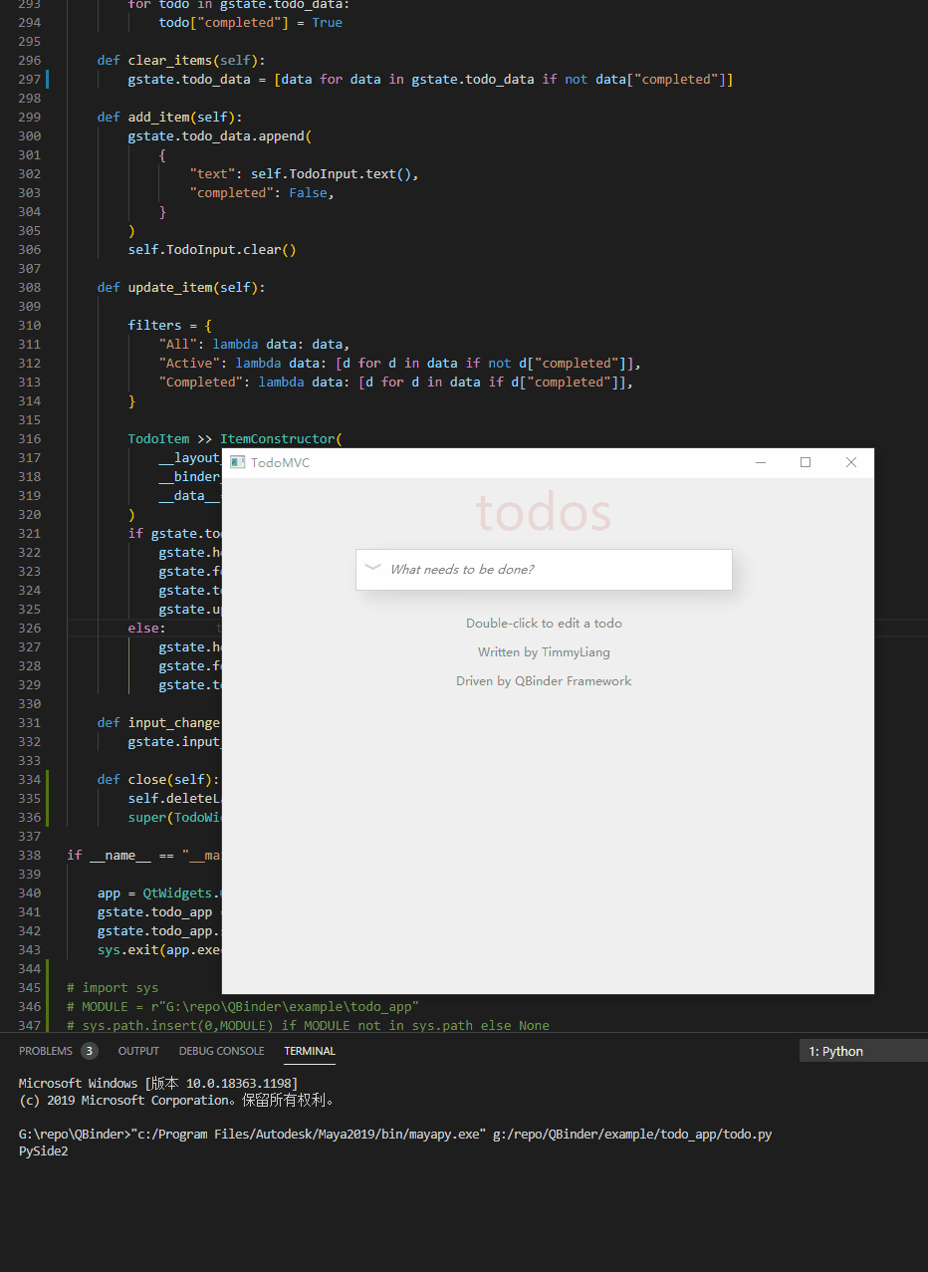Click the mayapy.exe command line in terminal

click(395, 1134)
